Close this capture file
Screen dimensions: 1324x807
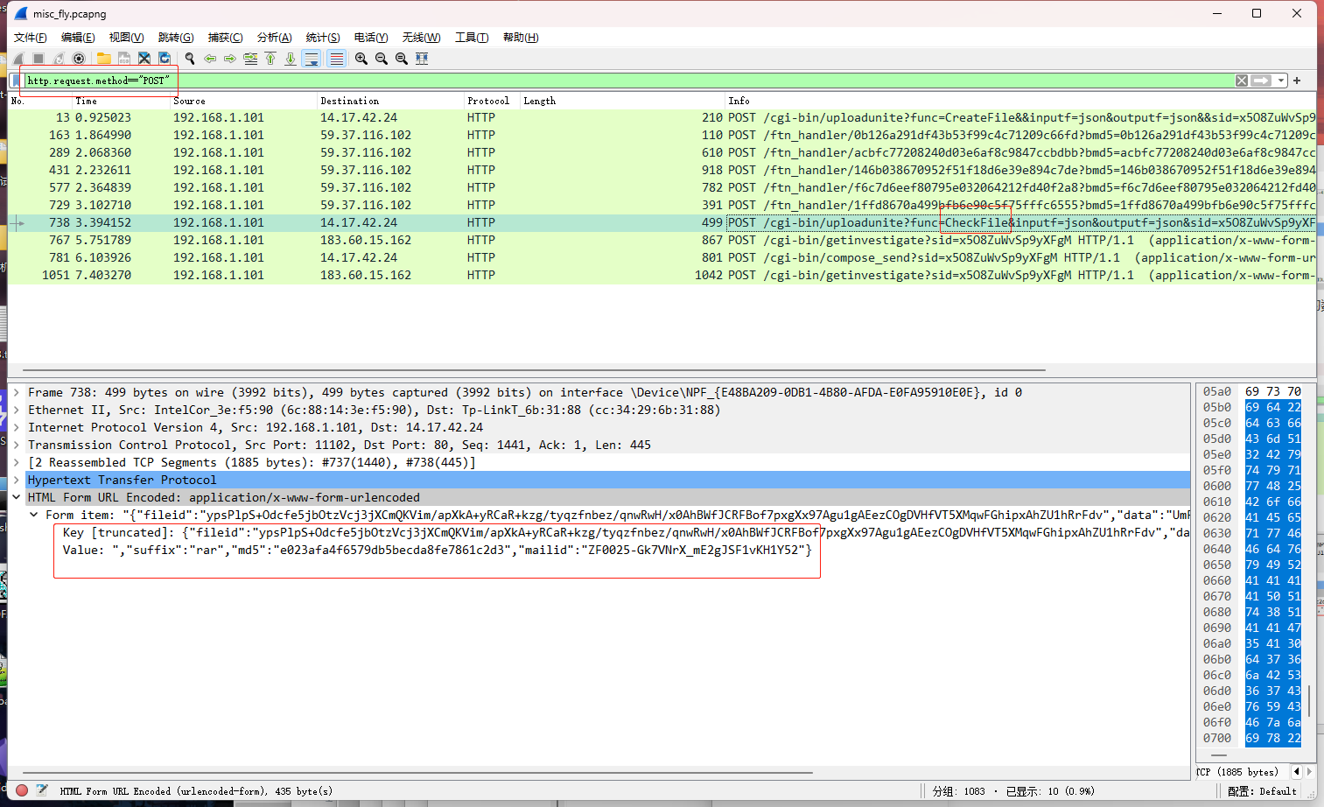pos(144,59)
